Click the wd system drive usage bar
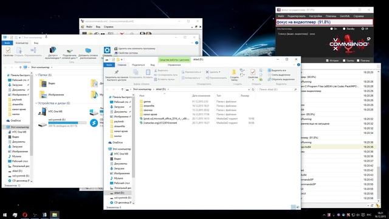Screen dimensions: 389x219 [x=67, y=123]
